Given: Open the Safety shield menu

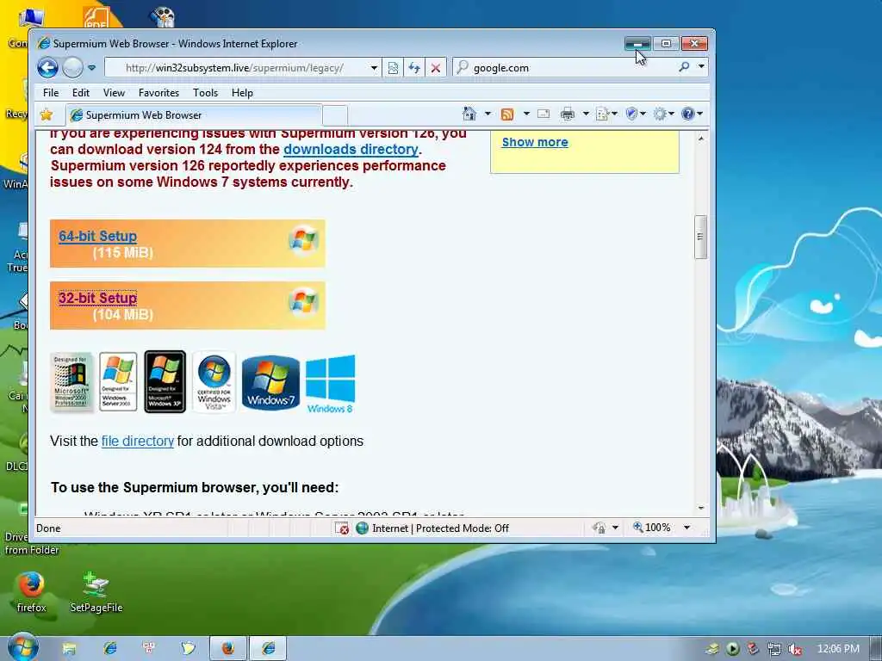Looking at the screenshot, I should [636, 114].
